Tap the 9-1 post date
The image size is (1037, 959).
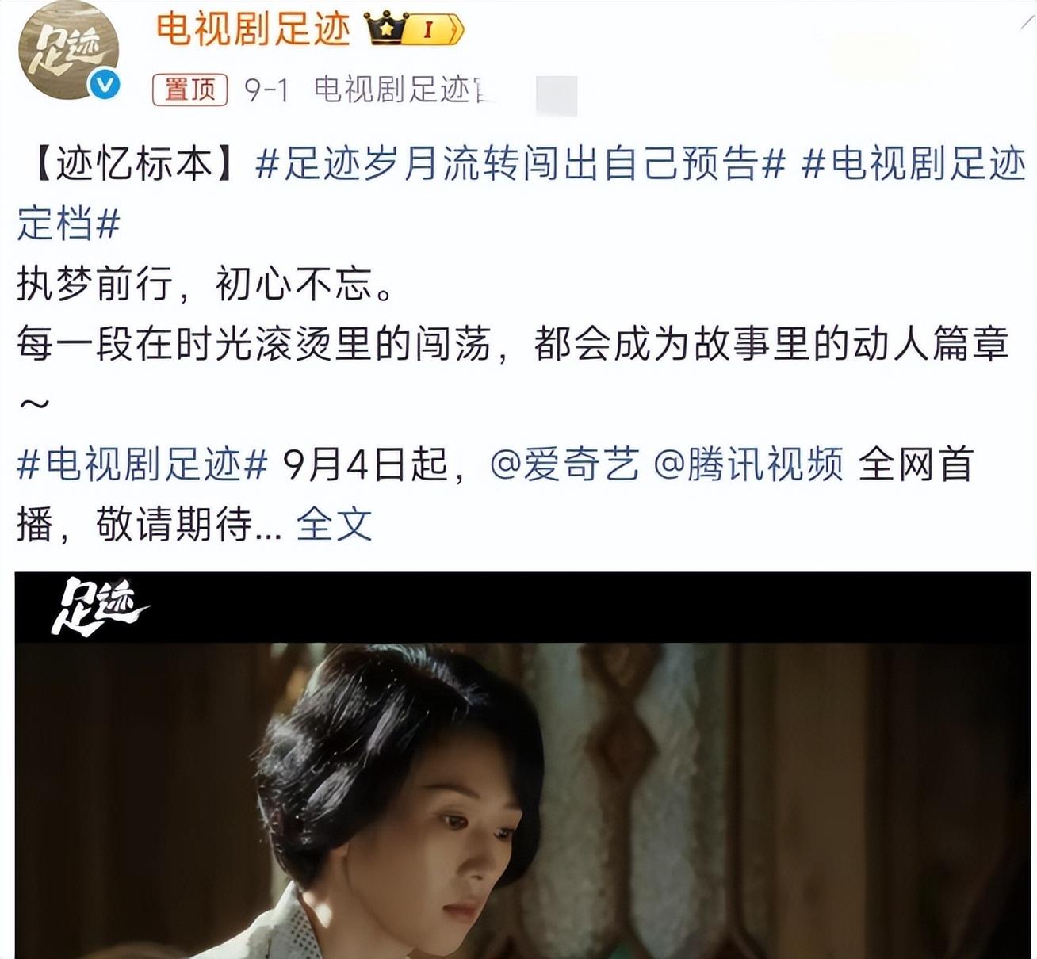[x=266, y=90]
